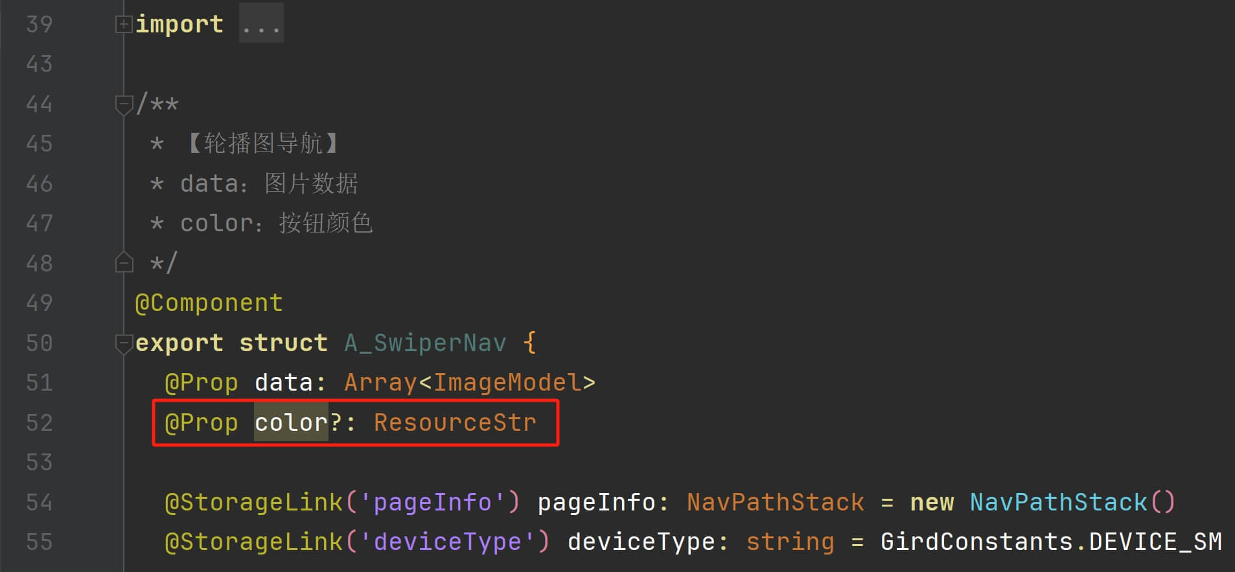Click GirdConstants.DEVICE_SM reference
This screenshot has height=572, width=1235.
[x=1051, y=542]
